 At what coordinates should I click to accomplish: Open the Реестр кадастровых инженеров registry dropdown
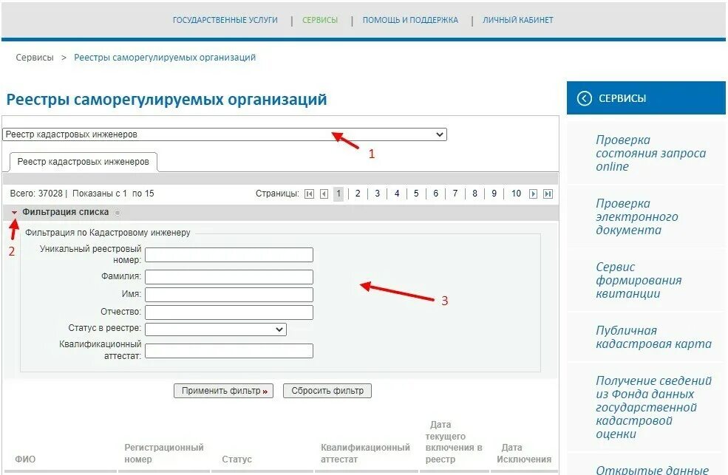[x=225, y=134]
